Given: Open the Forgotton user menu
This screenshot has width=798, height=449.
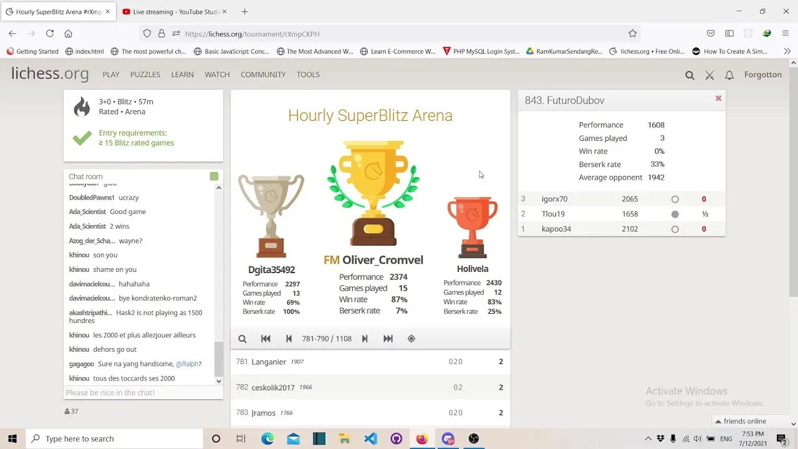Looking at the screenshot, I should click(762, 74).
